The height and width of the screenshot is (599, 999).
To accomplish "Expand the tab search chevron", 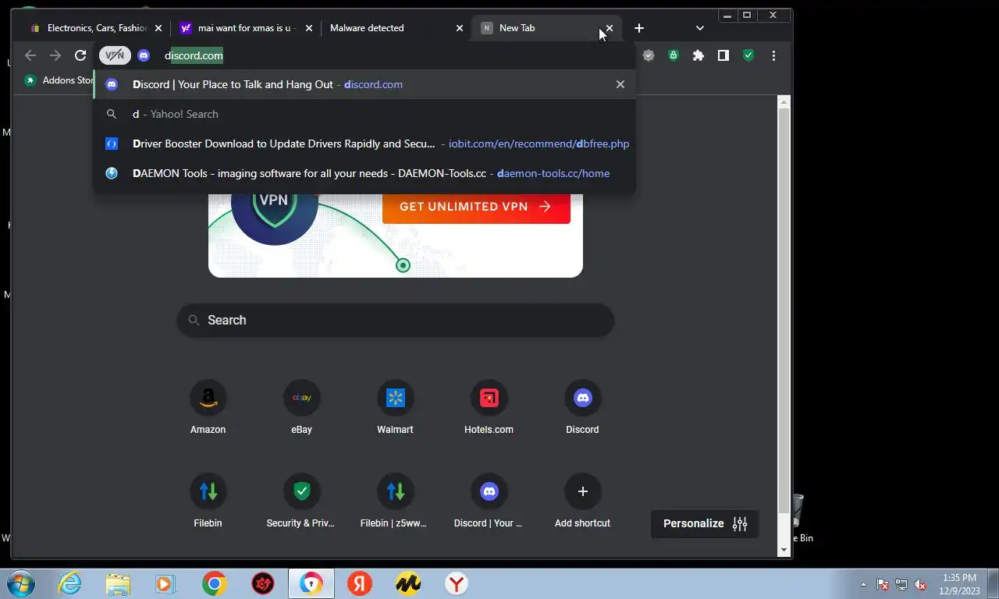I will pos(700,28).
